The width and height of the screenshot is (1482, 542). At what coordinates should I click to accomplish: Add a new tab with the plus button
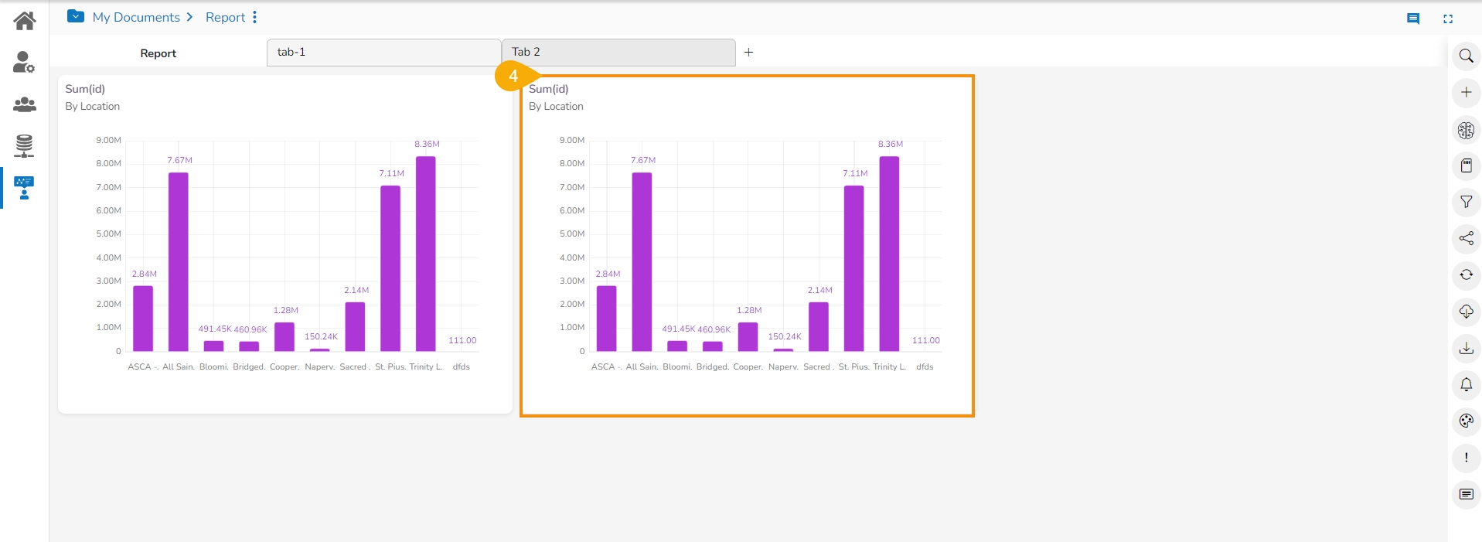click(x=748, y=53)
